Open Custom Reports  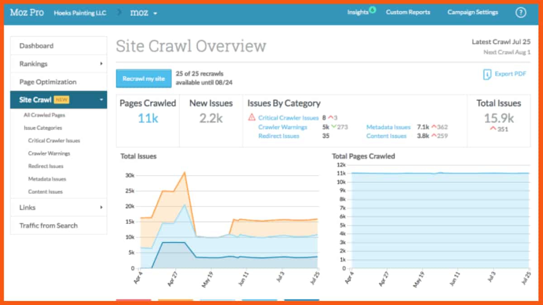[x=408, y=13]
